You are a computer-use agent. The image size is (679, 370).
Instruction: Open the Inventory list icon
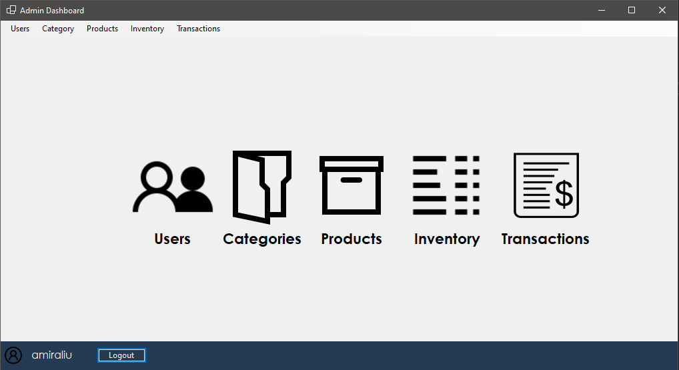446,185
